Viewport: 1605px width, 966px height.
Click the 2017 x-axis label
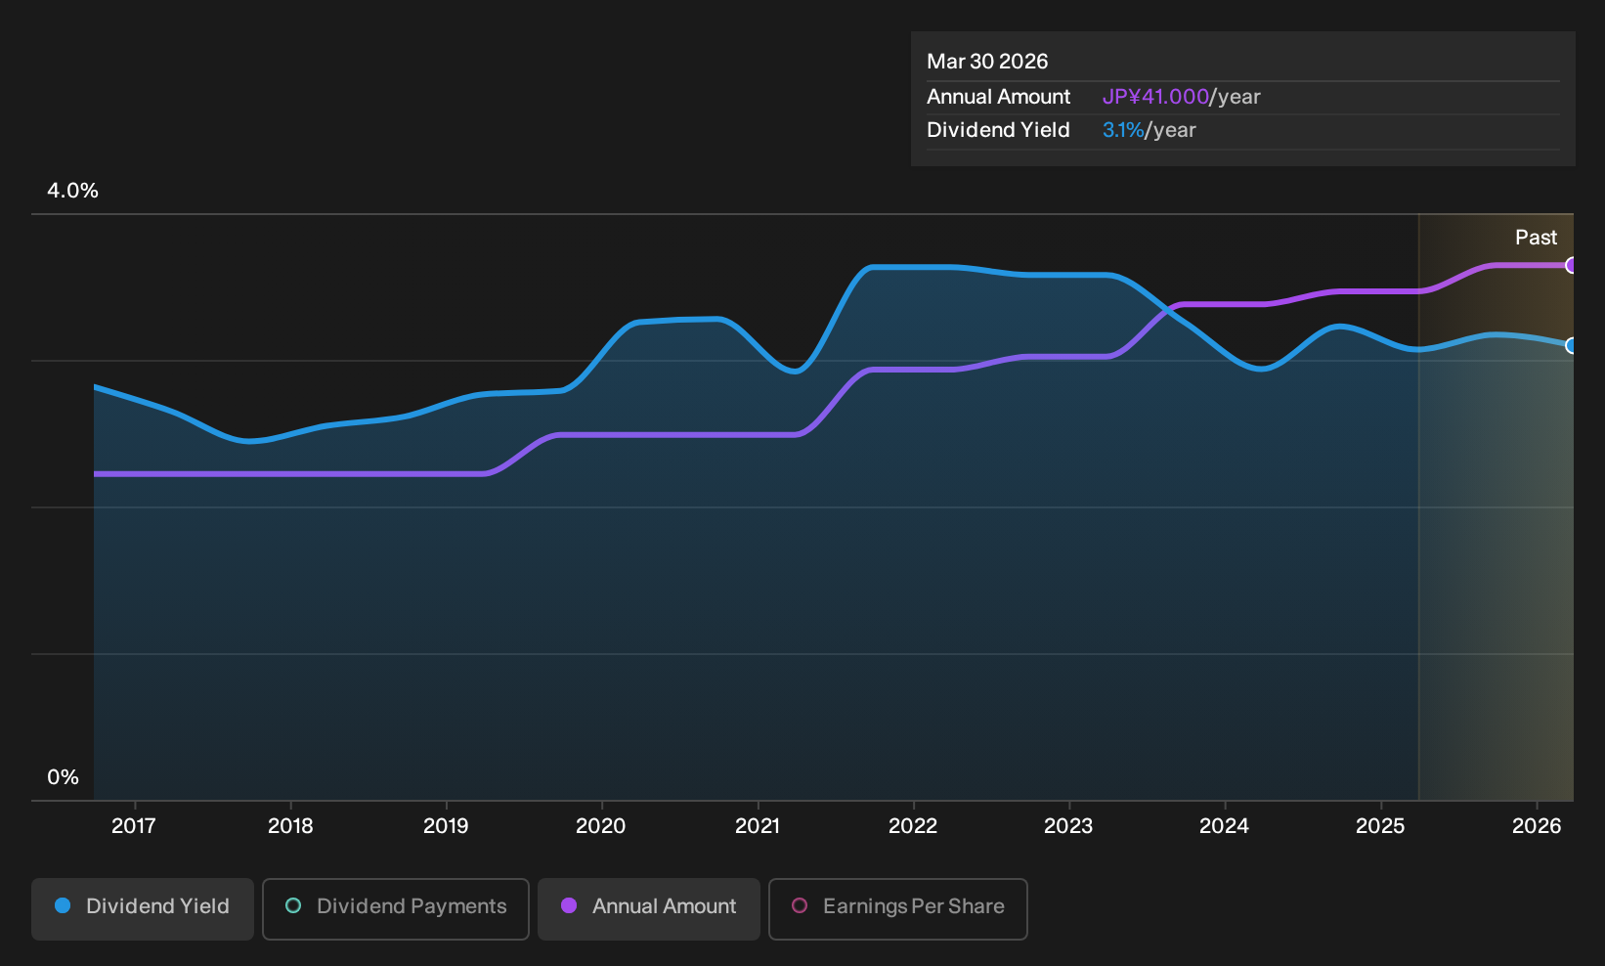click(x=134, y=826)
